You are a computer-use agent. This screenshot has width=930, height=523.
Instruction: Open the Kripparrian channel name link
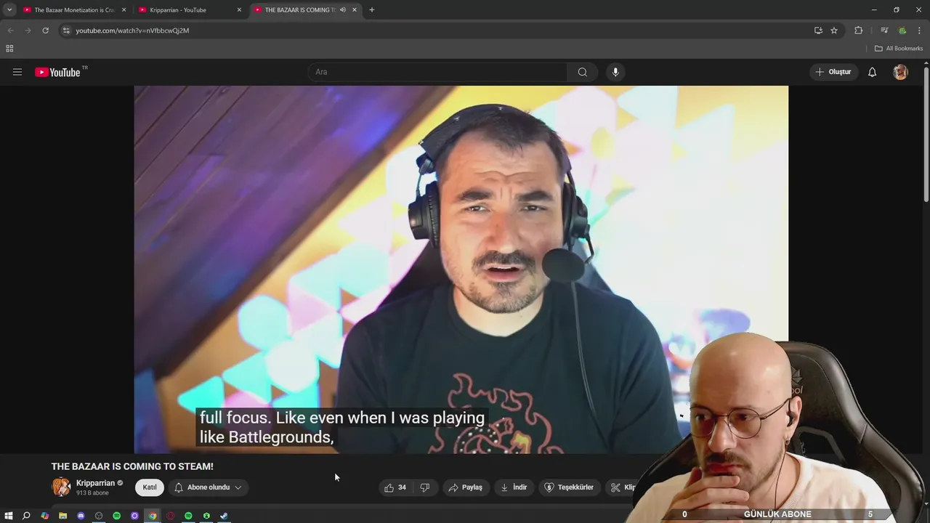[95, 483]
